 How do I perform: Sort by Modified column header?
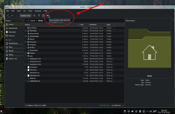click(97, 24)
